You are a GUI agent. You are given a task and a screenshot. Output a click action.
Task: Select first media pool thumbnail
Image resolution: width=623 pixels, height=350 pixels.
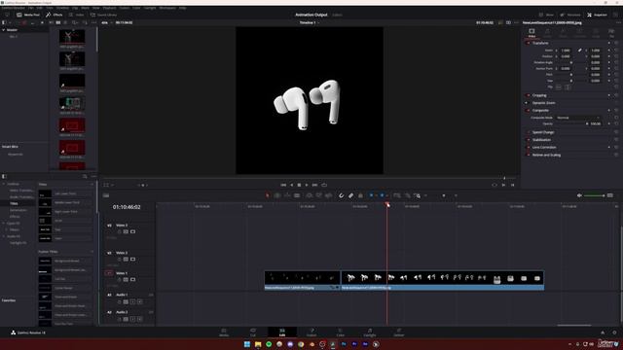[72, 37]
